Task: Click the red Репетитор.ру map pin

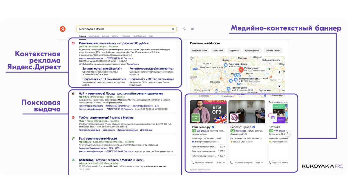Action: click(x=241, y=70)
